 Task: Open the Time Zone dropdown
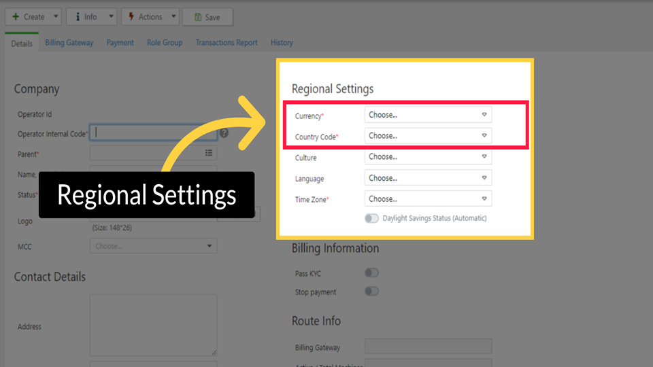coord(428,199)
